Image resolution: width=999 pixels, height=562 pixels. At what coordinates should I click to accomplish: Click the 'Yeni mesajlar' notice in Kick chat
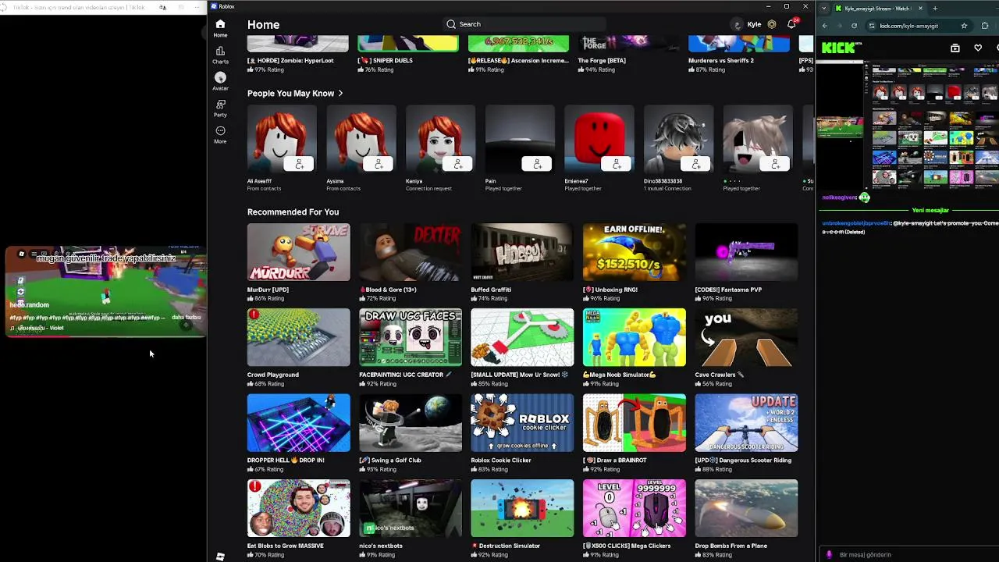click(930, 211)
